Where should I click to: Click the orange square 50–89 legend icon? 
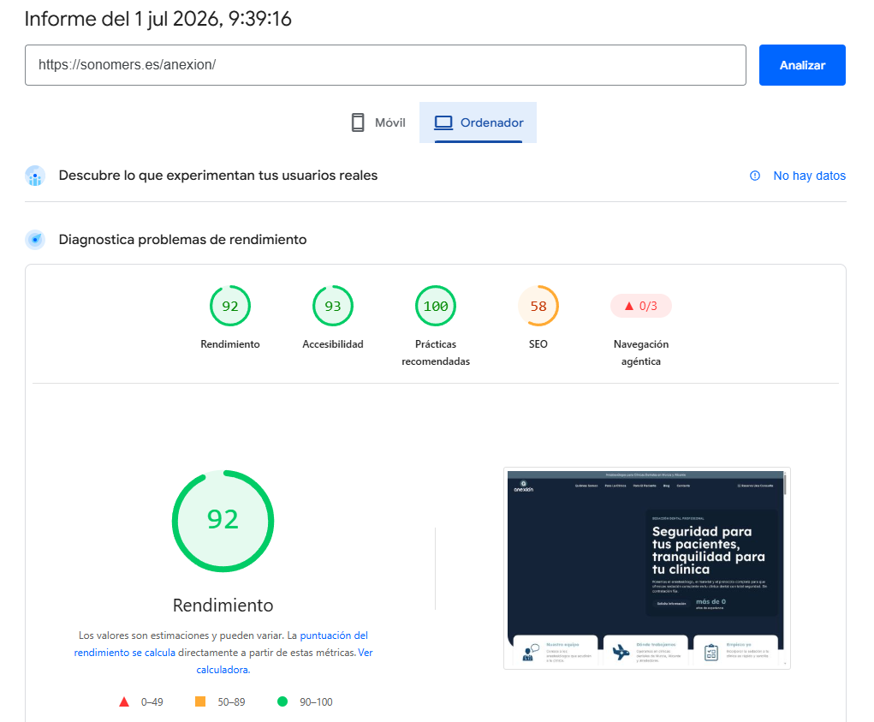(200, 701)
